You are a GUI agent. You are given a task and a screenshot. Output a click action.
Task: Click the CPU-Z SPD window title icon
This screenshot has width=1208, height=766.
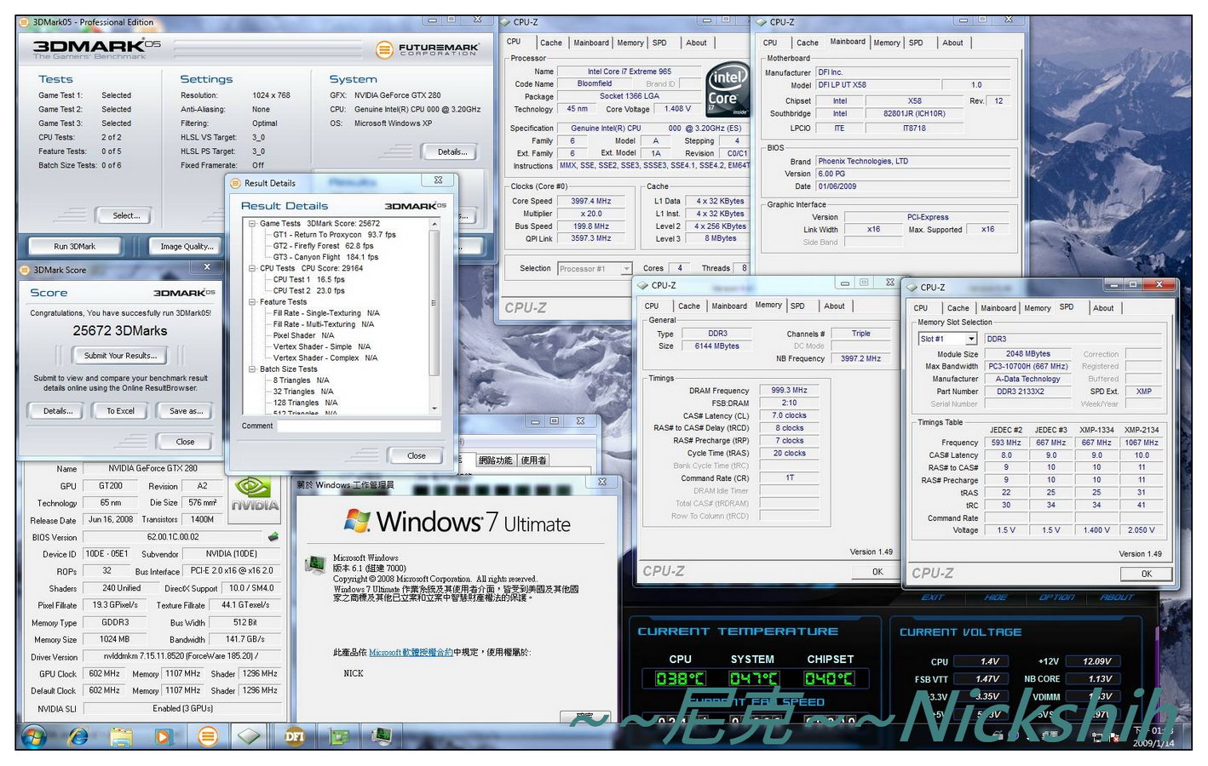point(912,288)
